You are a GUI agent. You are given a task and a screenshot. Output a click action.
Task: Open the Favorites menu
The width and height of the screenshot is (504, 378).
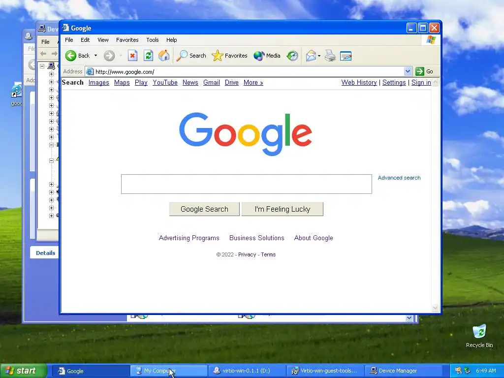click(x=127, y=40)
